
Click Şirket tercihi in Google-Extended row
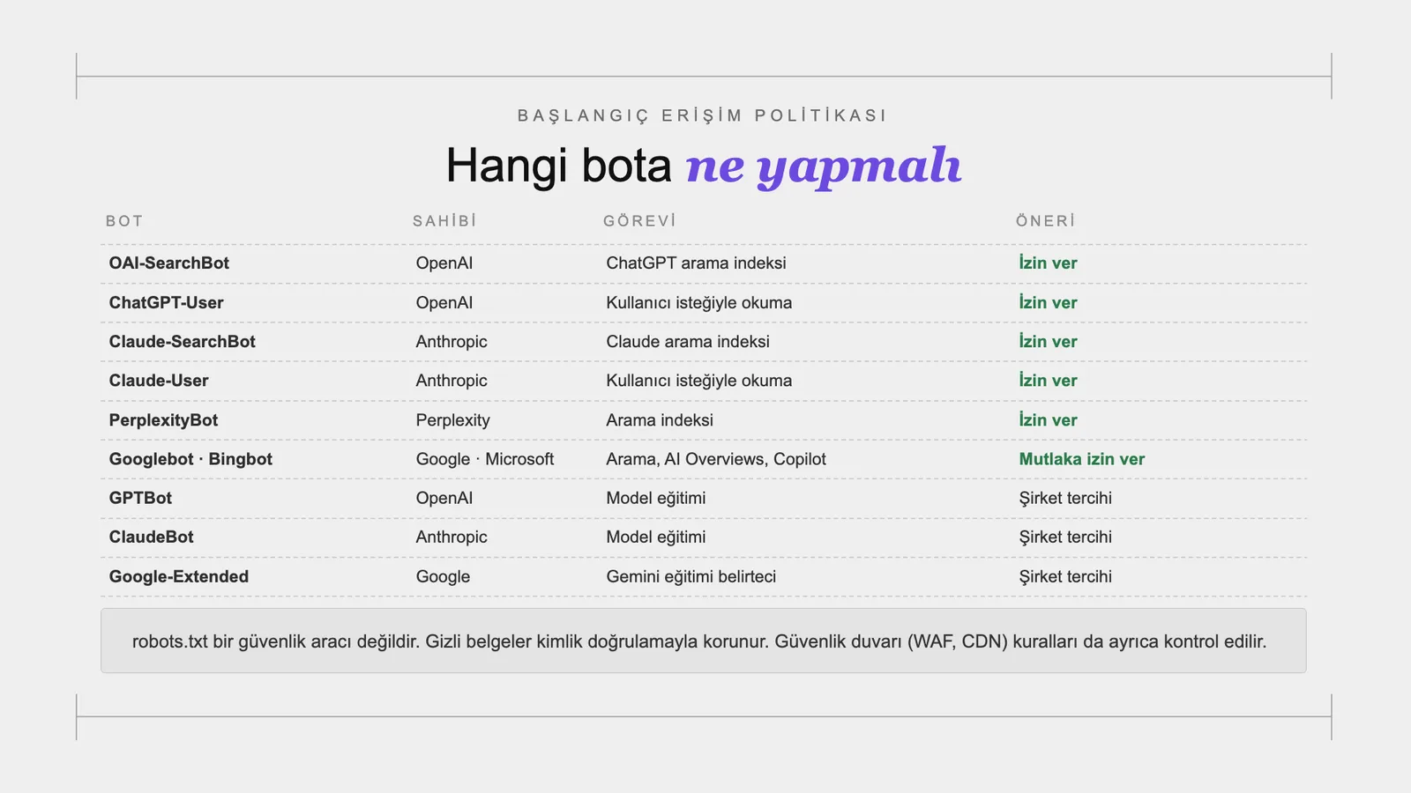tap(1065, 576)
